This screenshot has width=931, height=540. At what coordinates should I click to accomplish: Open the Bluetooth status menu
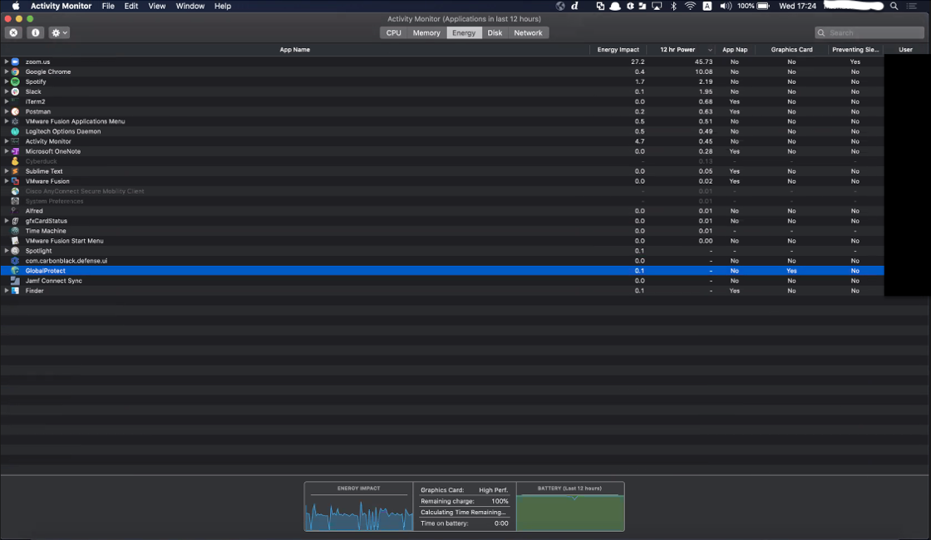coord(674,6)
